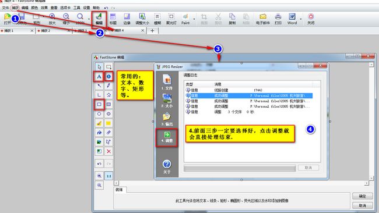Click the 100% magnifier toolbar icon
The height and width of the screenshot is (213, 379).
point(80,19)
